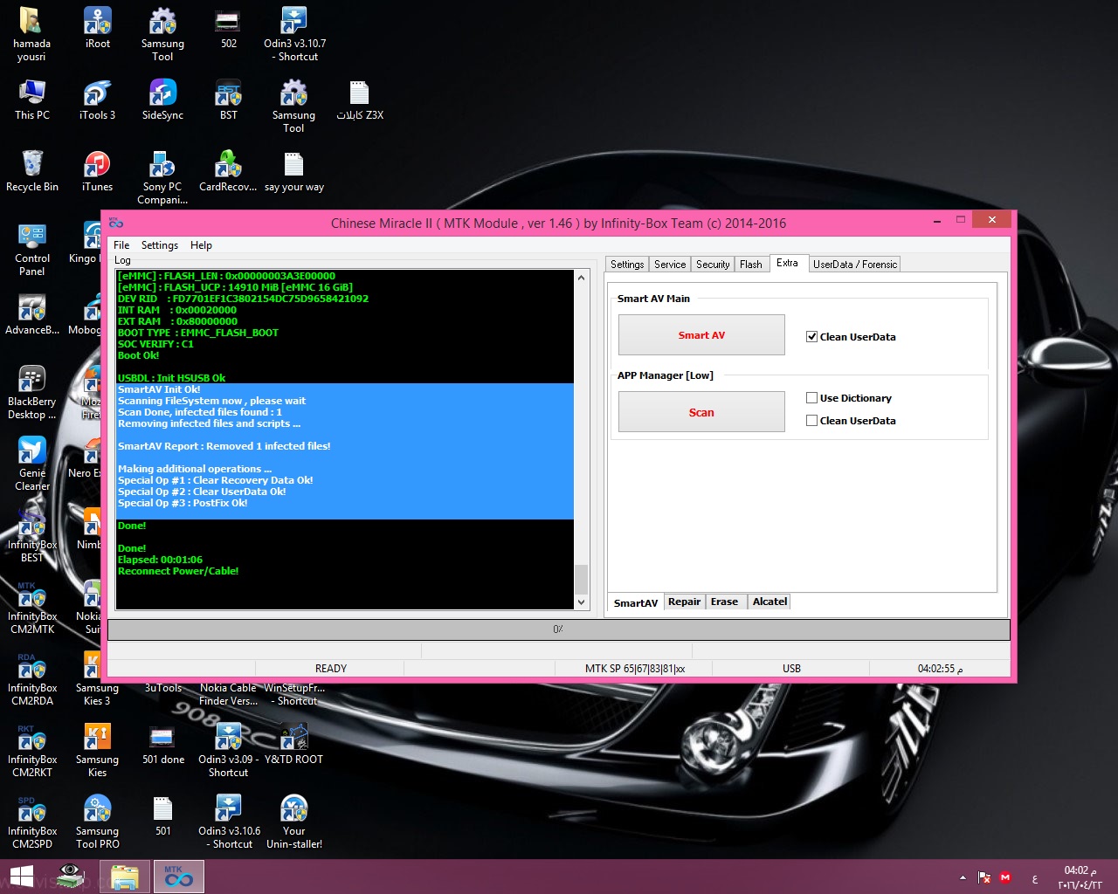The width and height of the screenshot is (1118, 894).
Task: Click the USB status bar entry
Action: click(791, 669)
